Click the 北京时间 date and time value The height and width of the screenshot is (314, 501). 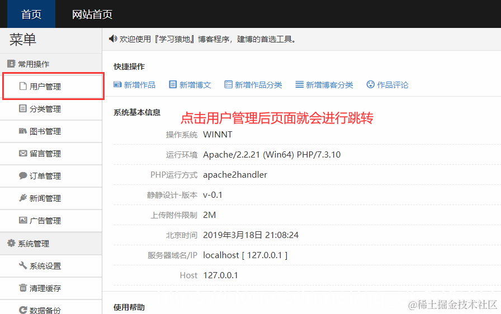pos(251,235)
